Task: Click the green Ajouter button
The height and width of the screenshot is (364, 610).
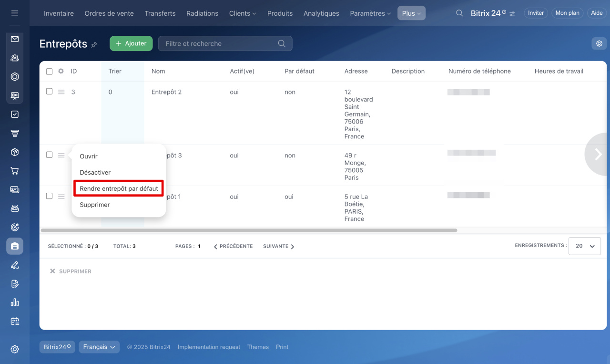Action: [x=131, y=43]
